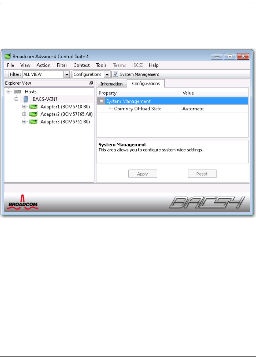Maximize the Broadcom Advanced Control Suite window
This screenshot has width=256, height=362.
230,57
